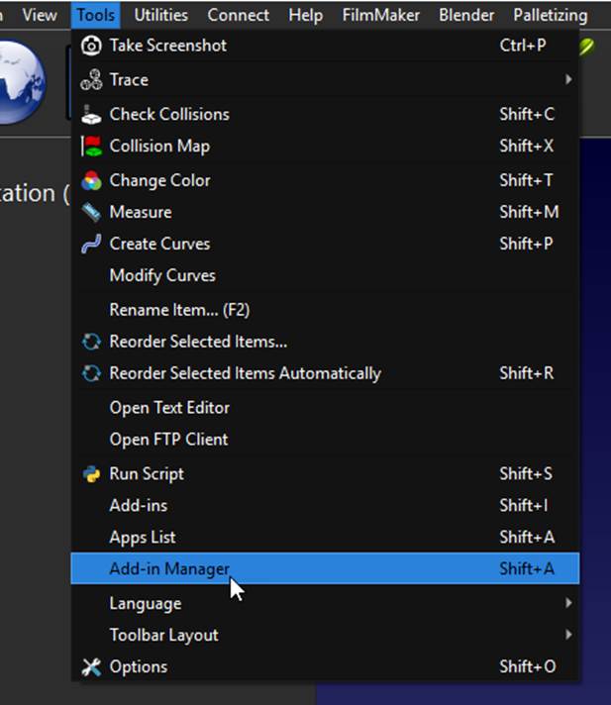This screenshot has width=611, height=705.
Task: Click the Create Curves icon
Action: tap(91, 245)
